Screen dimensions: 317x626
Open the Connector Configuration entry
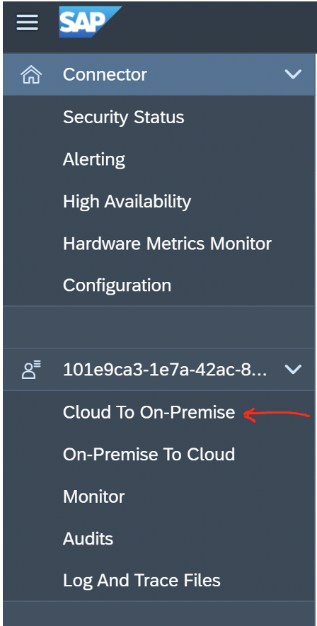(x=117, y=285)
